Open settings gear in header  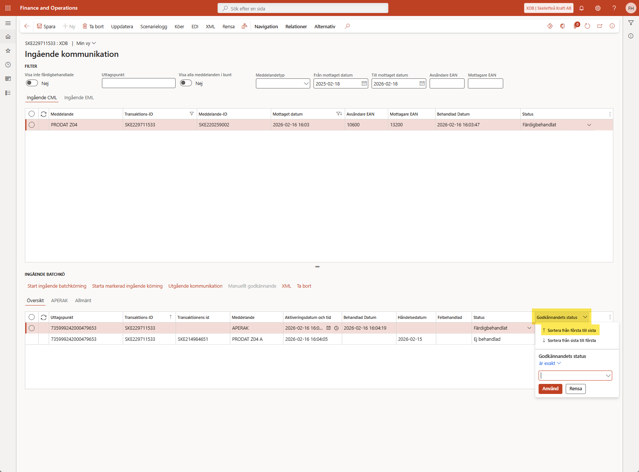pyautogui.click(x=598, y=8)
